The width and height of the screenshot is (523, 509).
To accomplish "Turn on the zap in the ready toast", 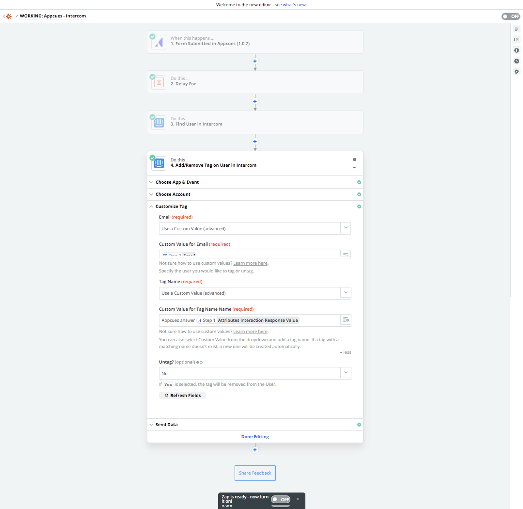I will click(281, 499).
